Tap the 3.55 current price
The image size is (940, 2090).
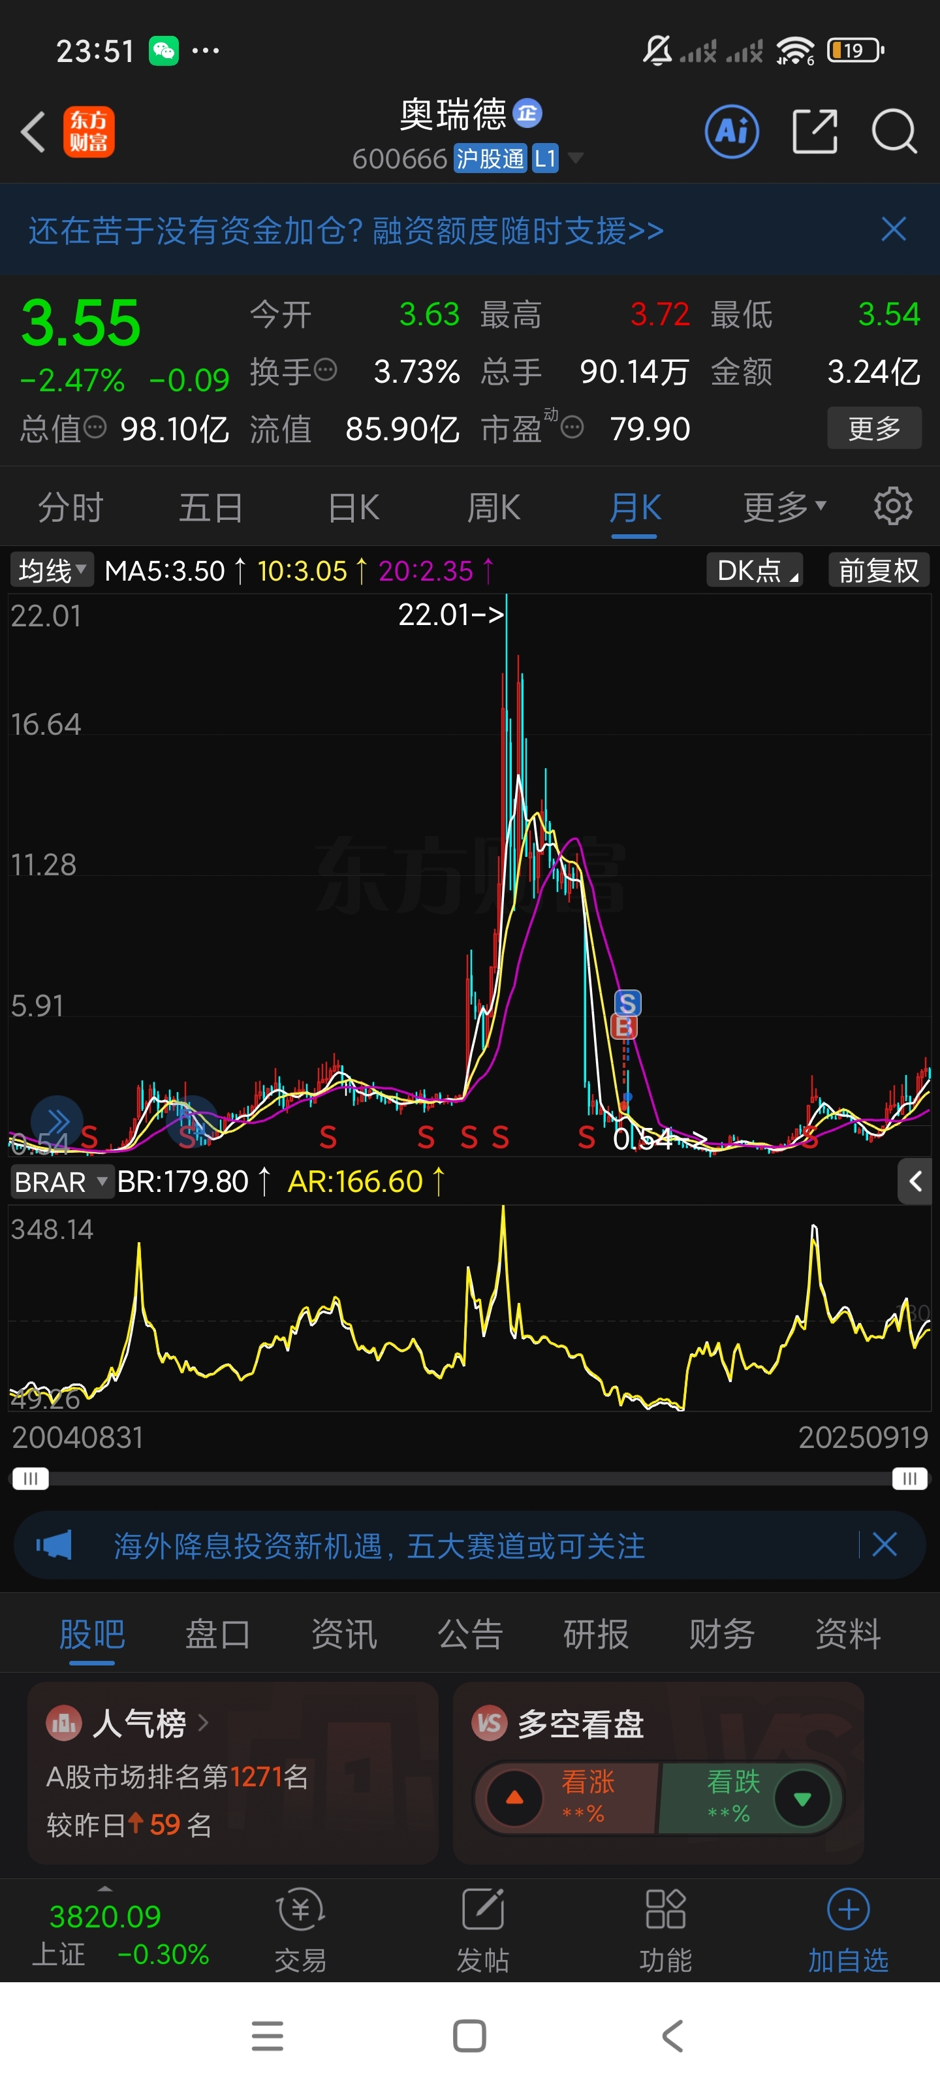tap(80, 323)
